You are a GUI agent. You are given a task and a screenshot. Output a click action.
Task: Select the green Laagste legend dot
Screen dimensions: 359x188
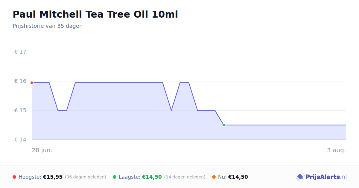pos(115,177)
